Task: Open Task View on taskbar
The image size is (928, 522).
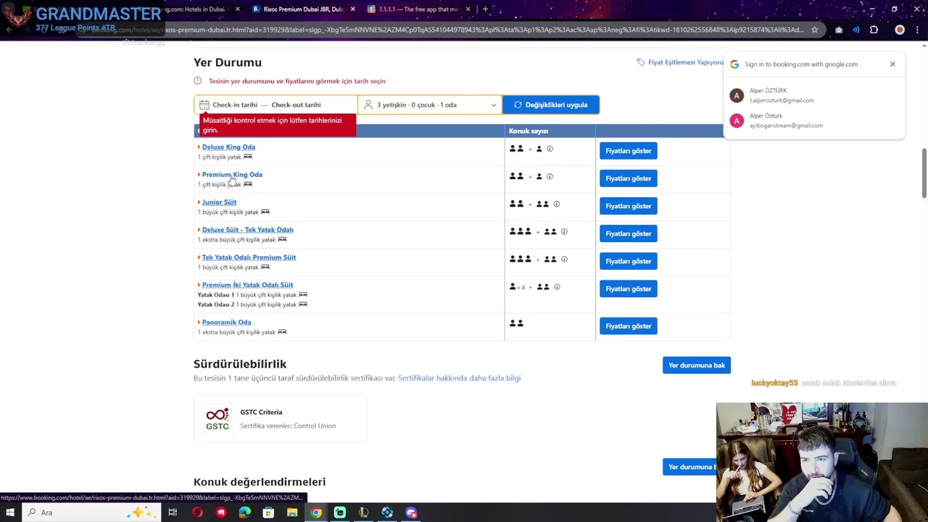Action: pyautogui.click(x=173, y=513)
